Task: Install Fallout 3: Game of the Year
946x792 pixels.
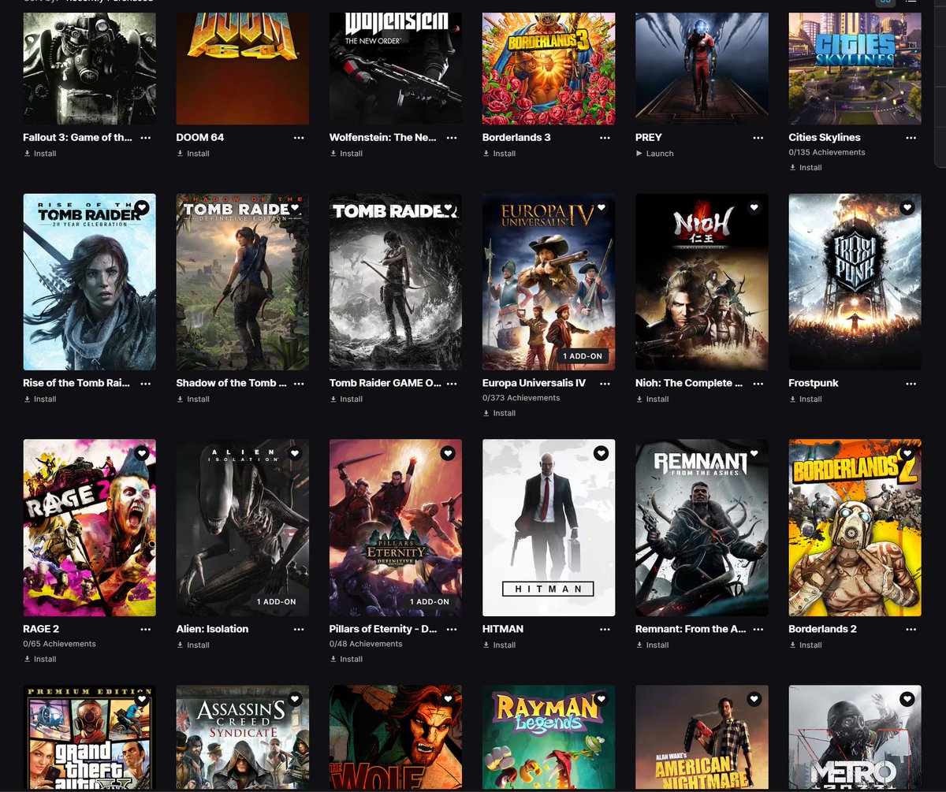Action: click(40, 154)
